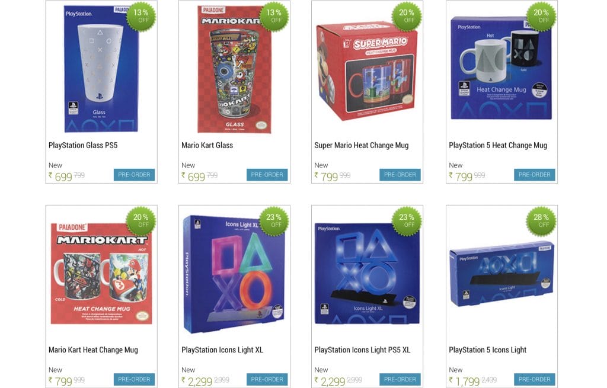Click the 13% off badge on PlayStation Glass PS5
Screen dimensions: 607x388
tap(141, 16)
